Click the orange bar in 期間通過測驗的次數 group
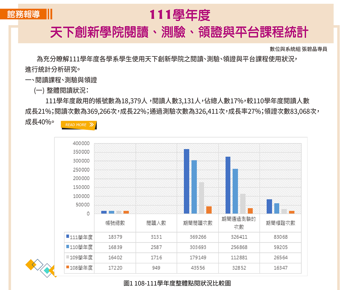 coord(250,211)
